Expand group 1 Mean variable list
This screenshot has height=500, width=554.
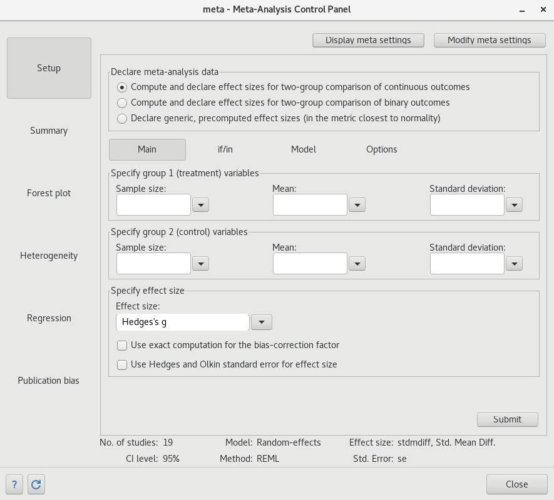[x=357, y=204]
